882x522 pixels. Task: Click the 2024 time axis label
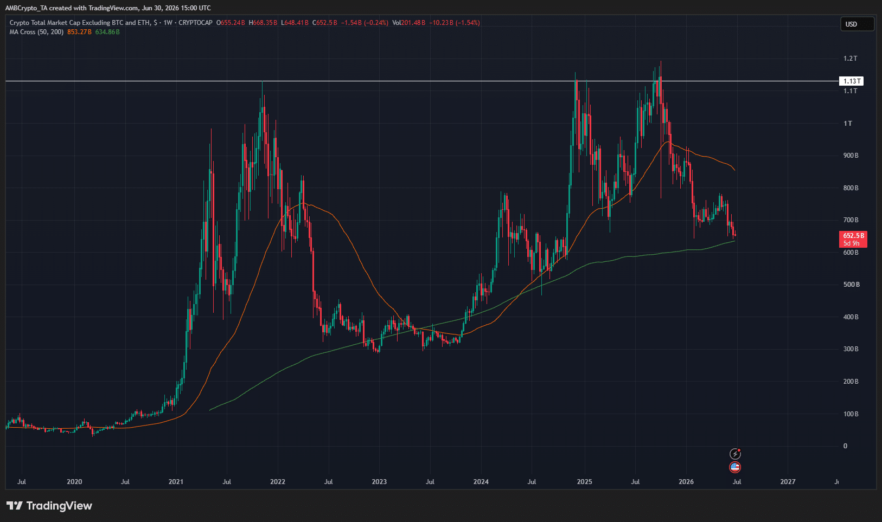click(481, 482)
